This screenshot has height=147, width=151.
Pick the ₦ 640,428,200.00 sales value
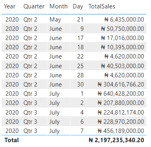click(121, 94)
